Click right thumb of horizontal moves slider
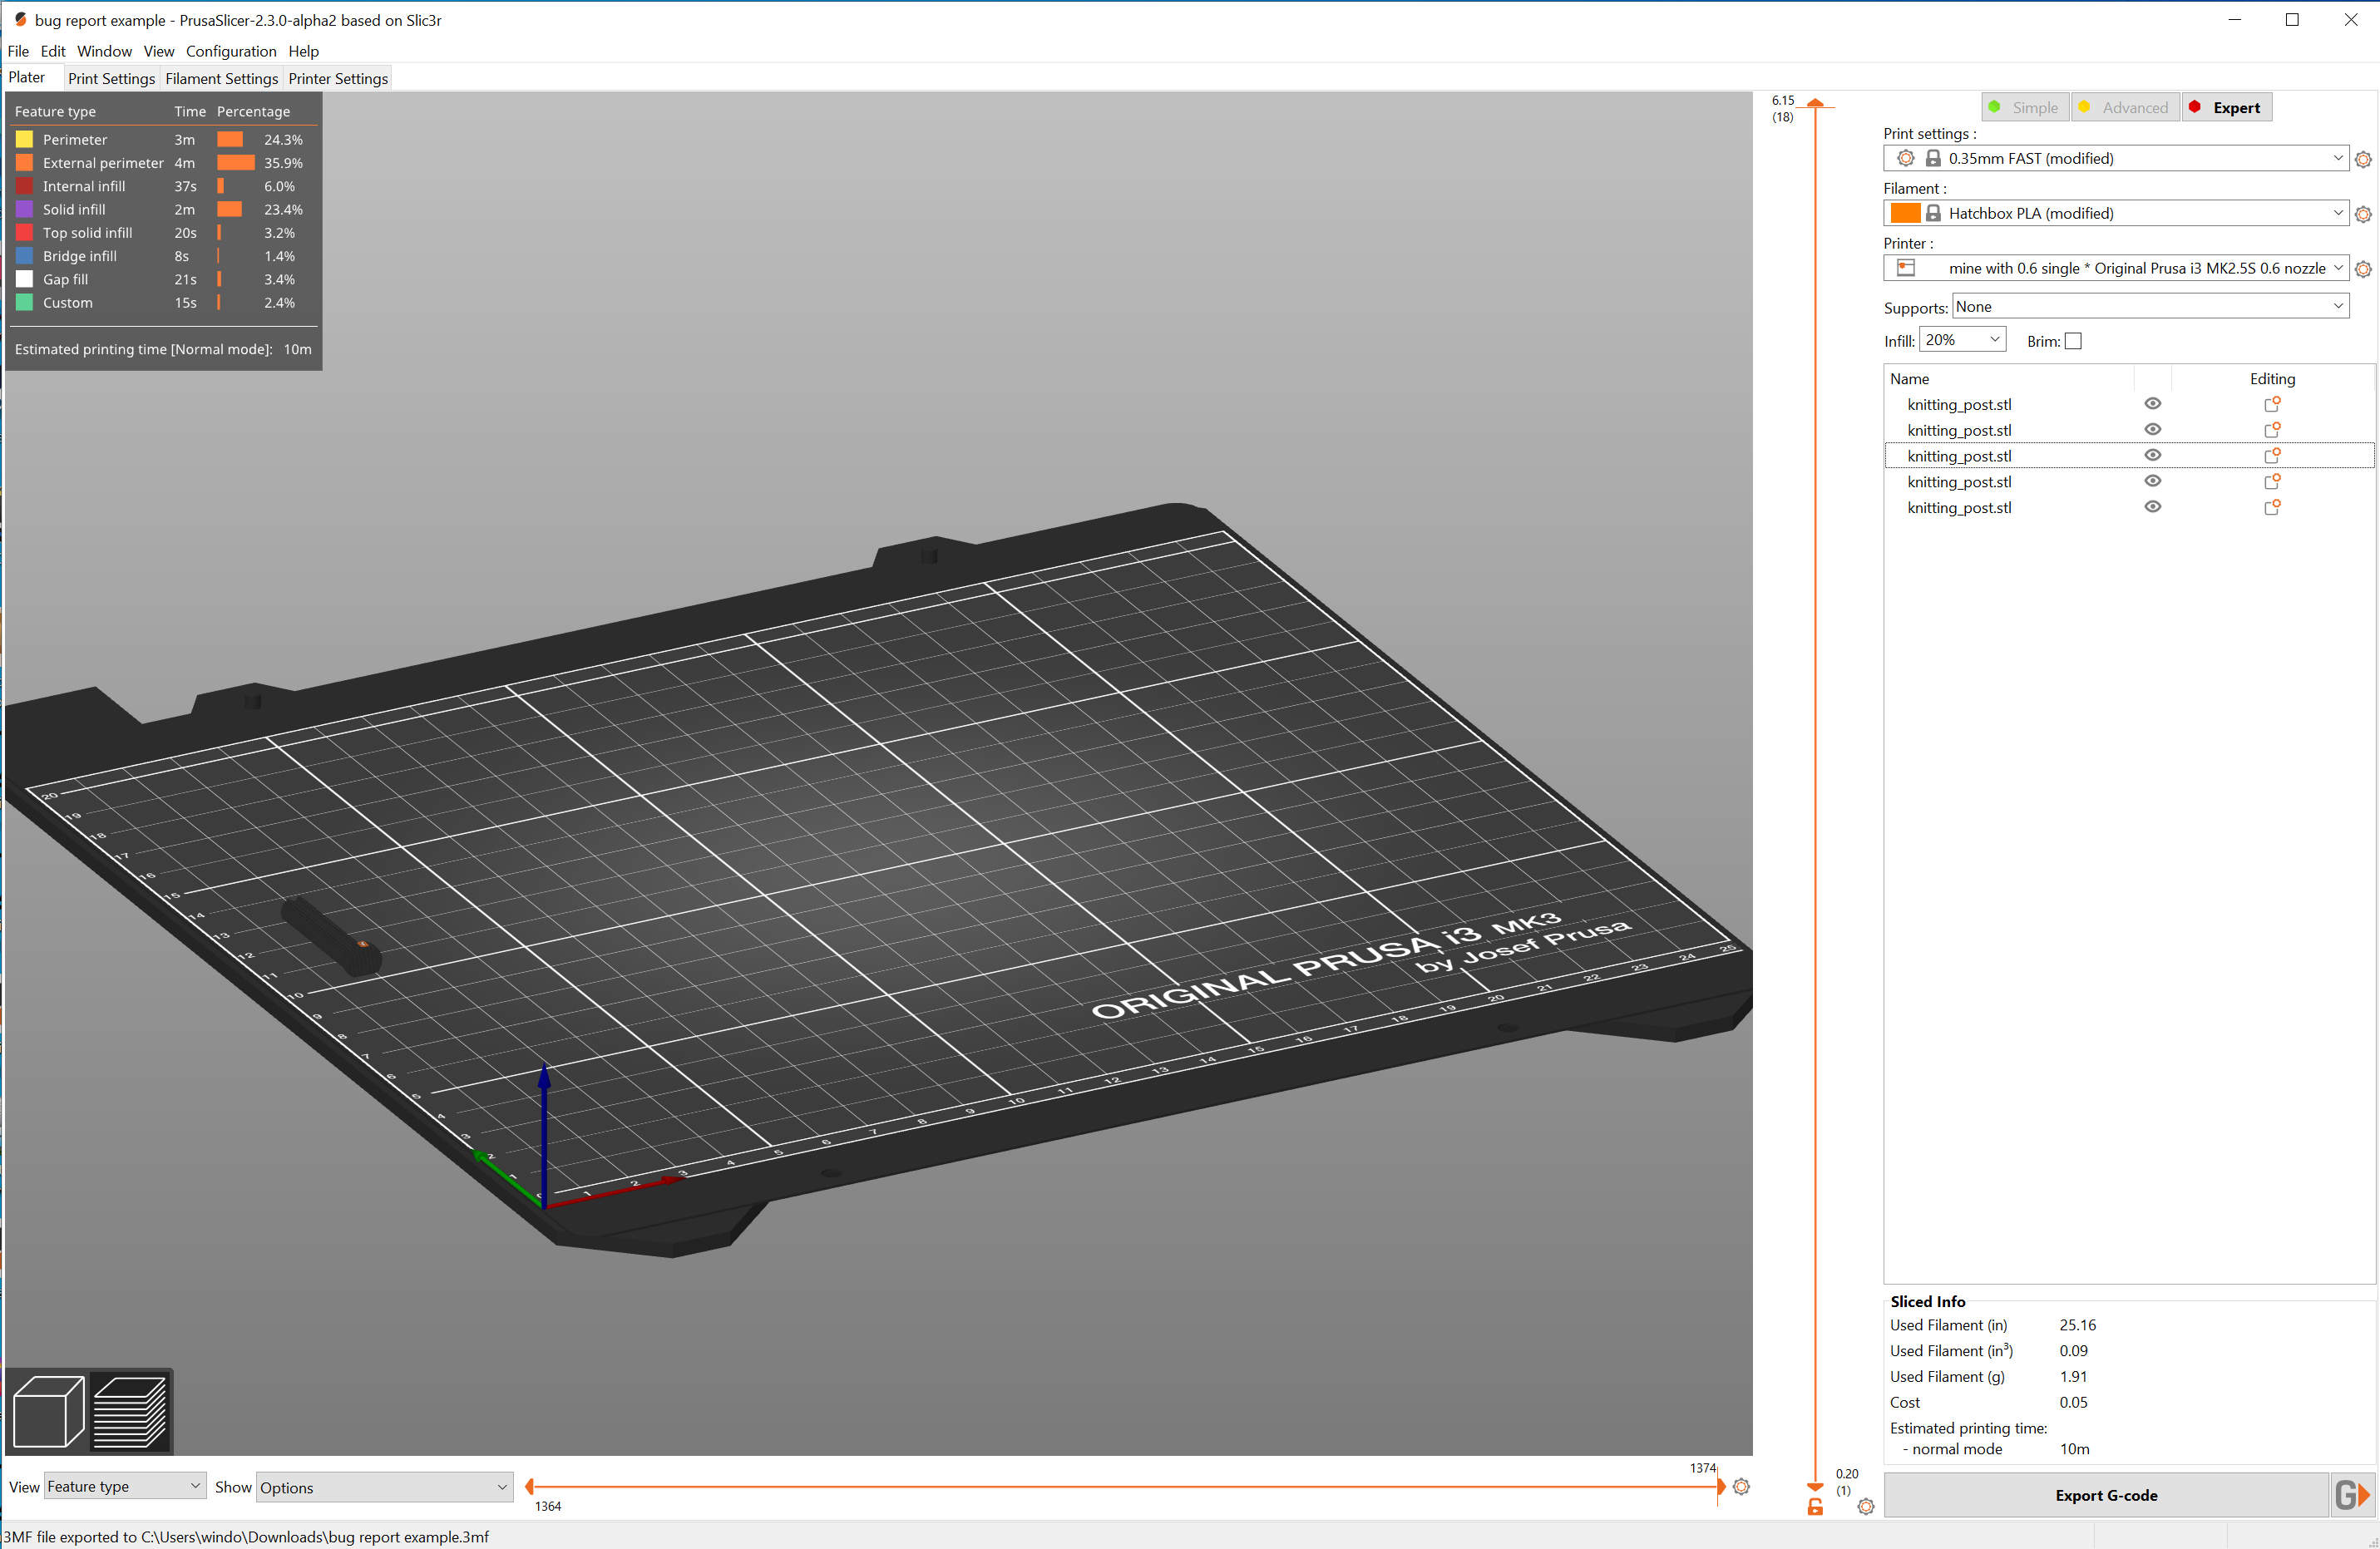The height and width of the screenshot is (1549, 2380). click(x=1721, y=1487)
